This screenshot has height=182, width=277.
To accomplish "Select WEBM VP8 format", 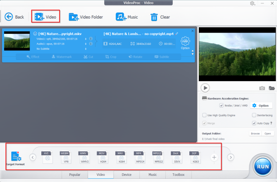I will point(66,157).
